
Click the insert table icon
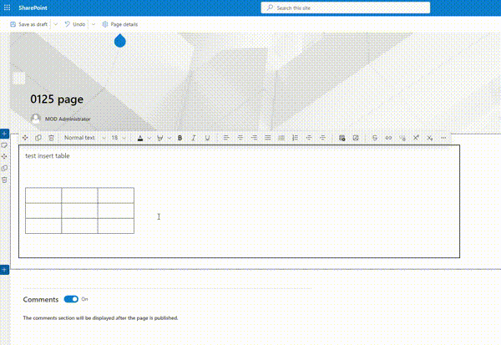point(342,138)
